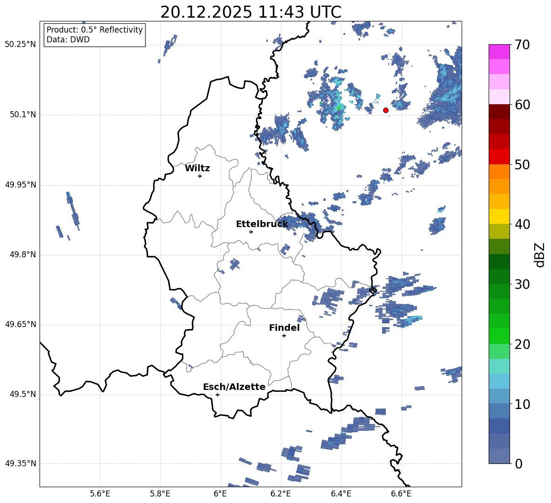Click the 40 tick on the colorbar

click(522, 224)
